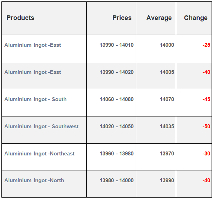Open the Aluminium Ingot -North link
Screen dimensions: 213x199
[x=34, y=180]
